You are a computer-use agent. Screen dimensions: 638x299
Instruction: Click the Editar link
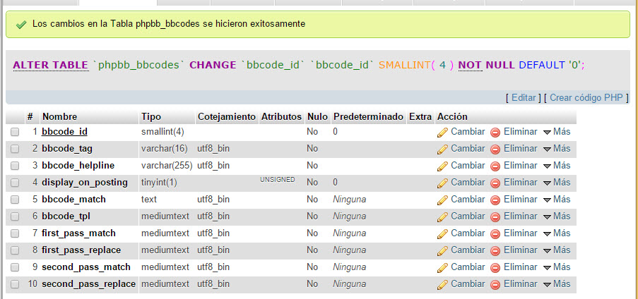pyautogui.click(x=524, y=97)
